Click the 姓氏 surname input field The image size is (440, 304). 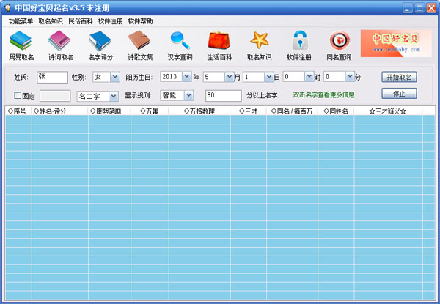tap(53, 78)
